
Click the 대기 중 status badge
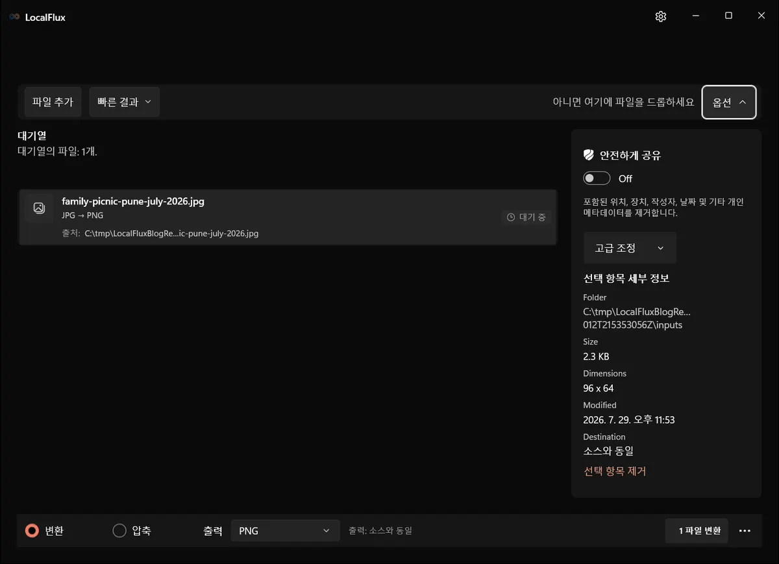[526, 217]
